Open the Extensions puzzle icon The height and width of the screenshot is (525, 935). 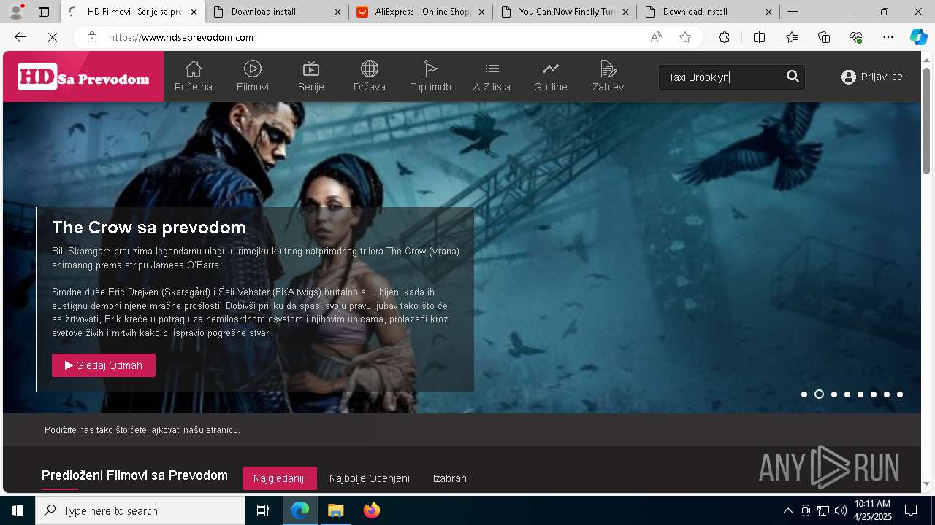pyautogui.click(x=724, y=37)
